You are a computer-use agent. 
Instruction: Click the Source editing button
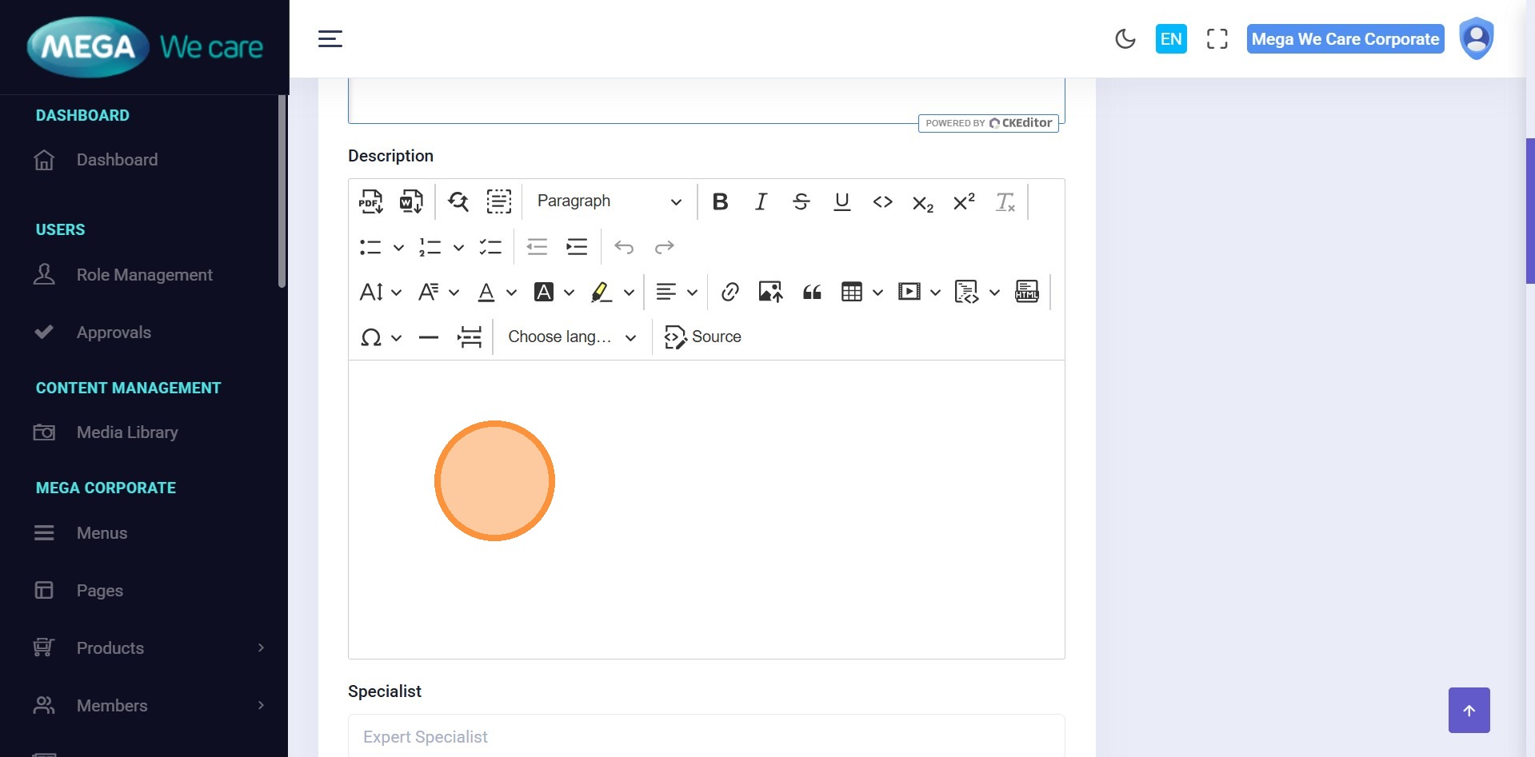tap(703, 337)
